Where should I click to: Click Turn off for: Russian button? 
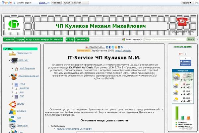pyautogui.click(x=76, y=3)
